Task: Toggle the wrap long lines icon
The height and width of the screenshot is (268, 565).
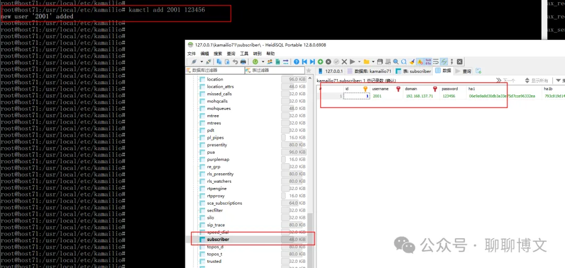Action: pos(436,62)
